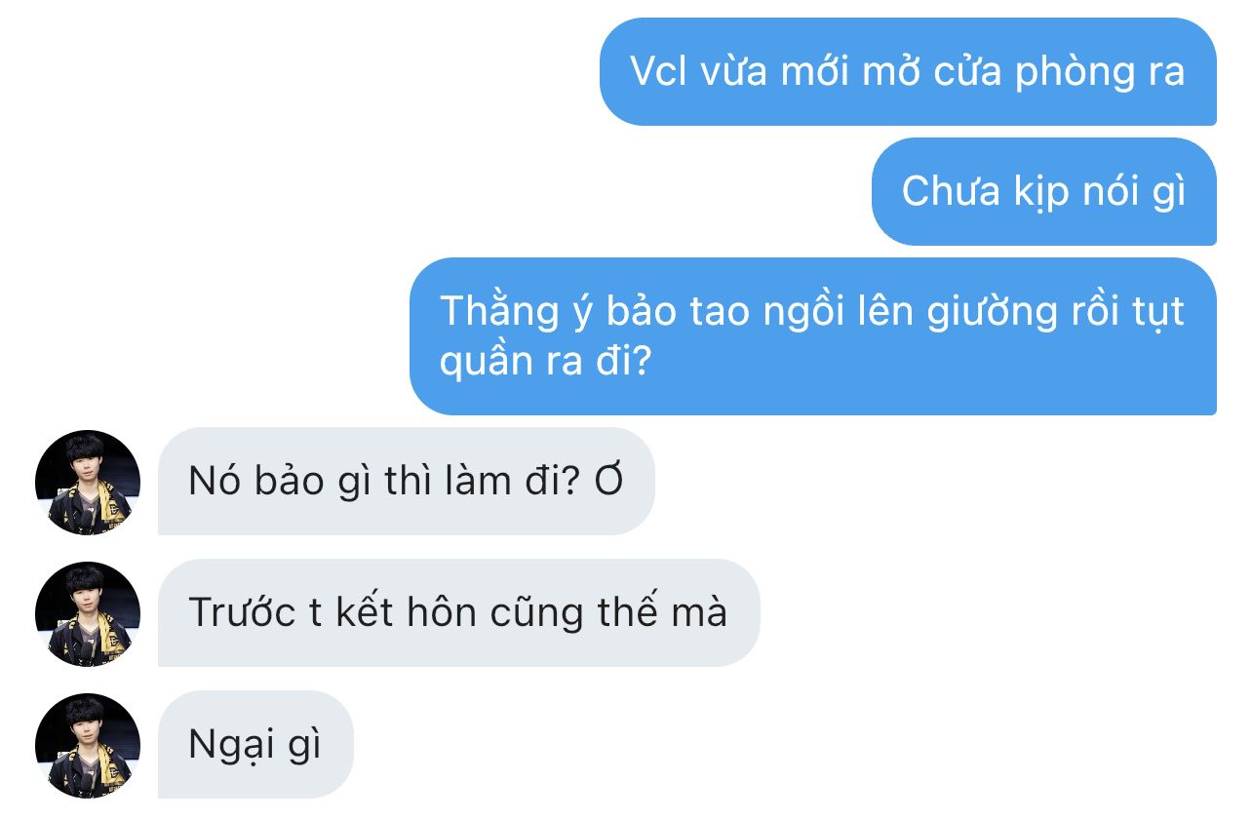Select the "Trước t kết hôn cũng thế mà" bubble
Screen dimensions: 1252x821
pyautogui.click(x=458, y=613)
